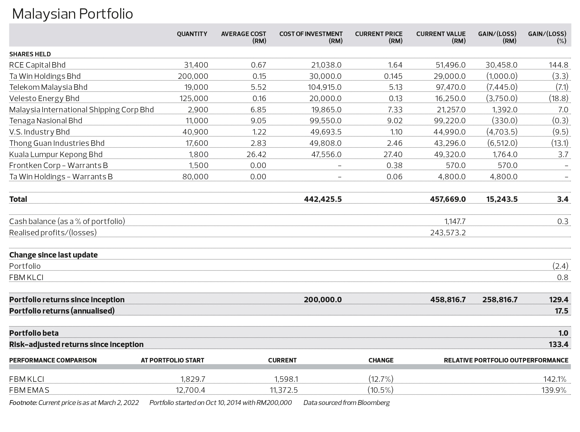Select Data sourced from Bloomberg note
Screen dimensions: 580x432
pyautogui.click(x=347, y=403)
